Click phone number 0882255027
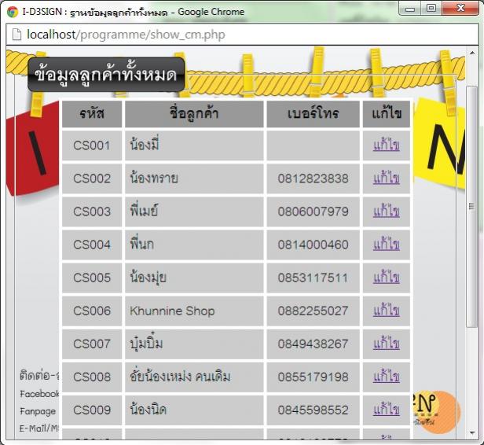This screenshot has height=445, width=484. [x=313, y=311]
